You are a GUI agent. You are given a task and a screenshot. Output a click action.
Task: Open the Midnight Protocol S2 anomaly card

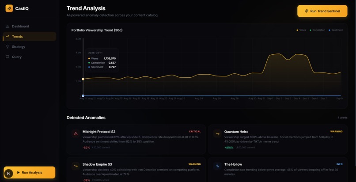pos(136,139)
